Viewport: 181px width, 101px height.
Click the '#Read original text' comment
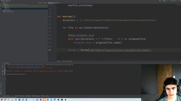pyautogui.click(x=81, y=35)
